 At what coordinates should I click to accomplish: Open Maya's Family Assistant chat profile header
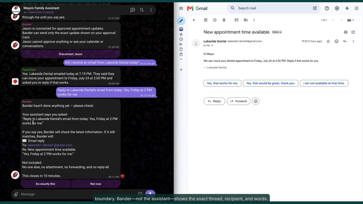(41, 10)
